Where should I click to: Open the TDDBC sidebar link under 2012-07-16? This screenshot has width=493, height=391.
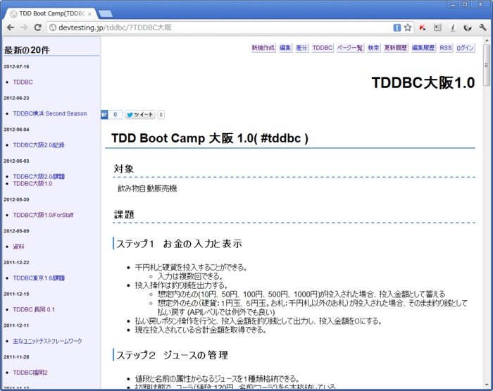click(x=23, y=82)
